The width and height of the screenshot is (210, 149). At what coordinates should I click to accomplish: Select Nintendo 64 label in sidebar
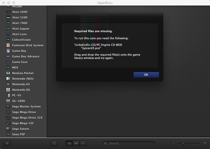click(21, 84)
